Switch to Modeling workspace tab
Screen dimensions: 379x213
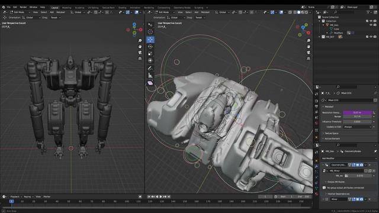[x=66, y=8]
